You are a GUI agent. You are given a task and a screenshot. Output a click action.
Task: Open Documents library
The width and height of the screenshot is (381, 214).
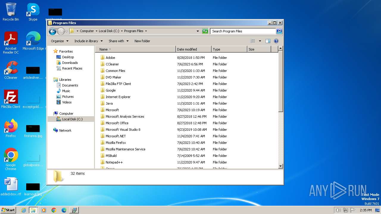coord(70,85)
